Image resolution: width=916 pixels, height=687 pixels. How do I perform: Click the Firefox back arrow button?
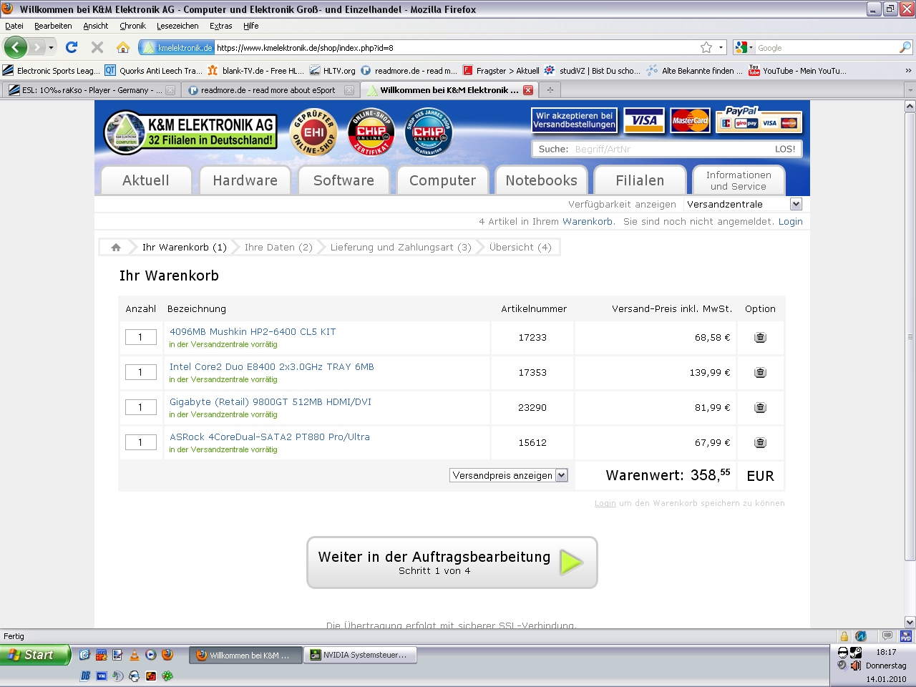click(x=15, y=47)
